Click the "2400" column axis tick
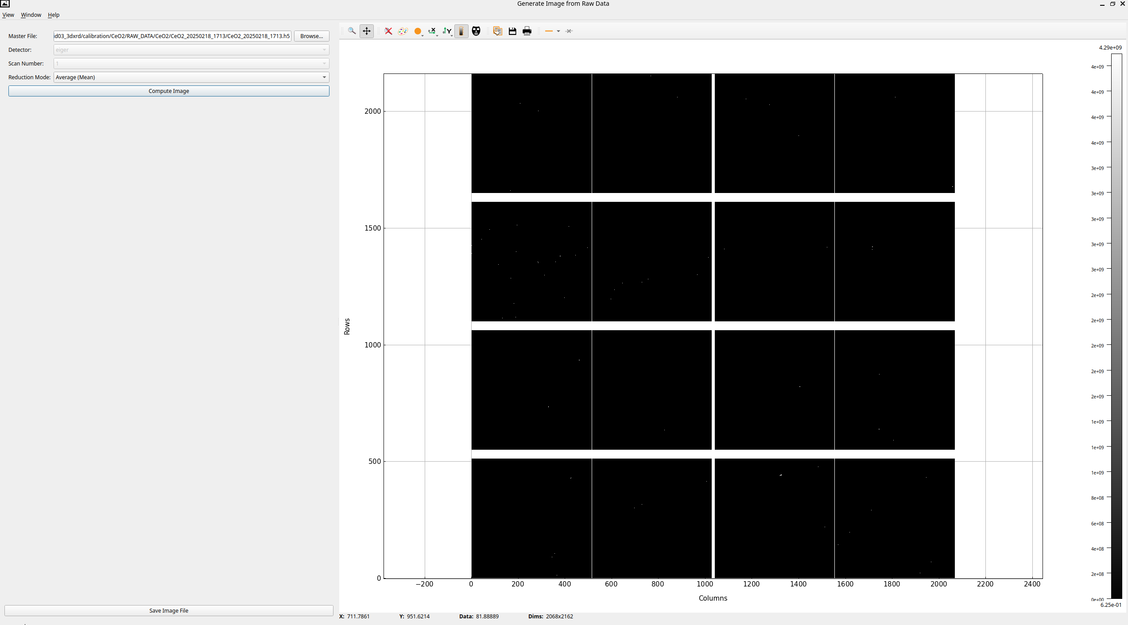Screen dimensions: 1128x625 [1032, 584]
